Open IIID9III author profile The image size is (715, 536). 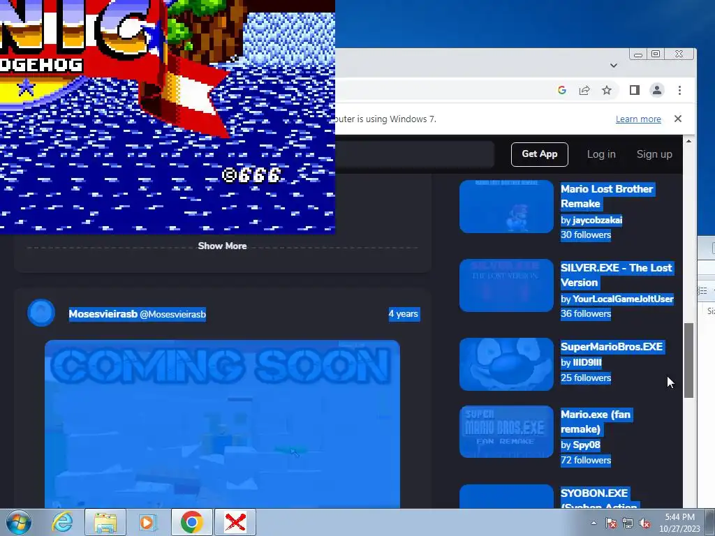587,362
